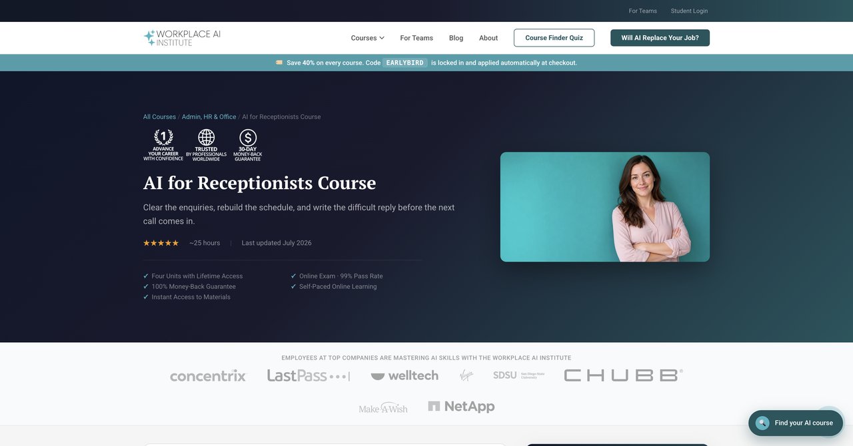Click the AI for Receptionists Course heading

tap(260, 182)
